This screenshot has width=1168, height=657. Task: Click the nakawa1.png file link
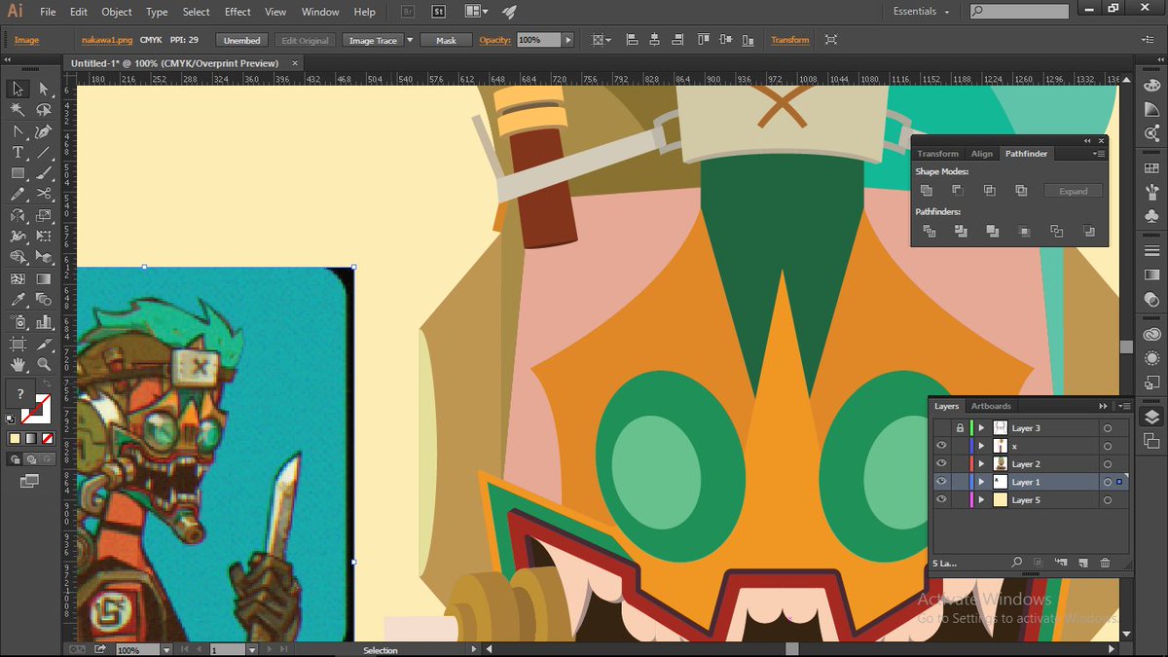(106, 40)
